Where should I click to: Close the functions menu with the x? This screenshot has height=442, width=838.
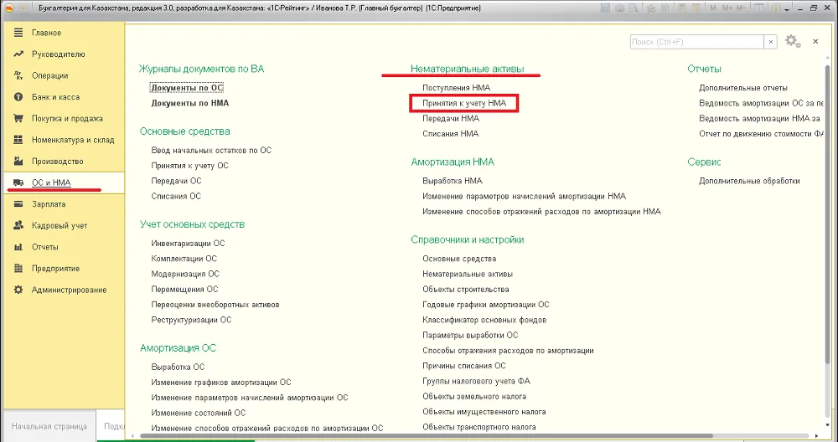(815, 41)
